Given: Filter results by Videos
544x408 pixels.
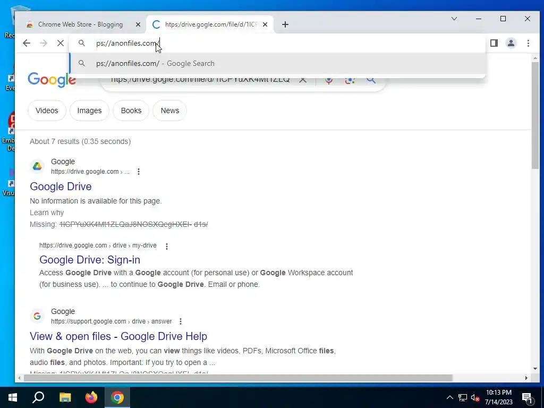Looking at the screenshot, I should 47,110.
